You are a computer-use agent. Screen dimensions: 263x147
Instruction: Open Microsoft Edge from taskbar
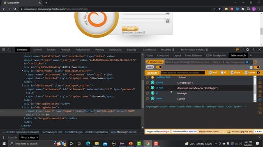click(88, 143)
